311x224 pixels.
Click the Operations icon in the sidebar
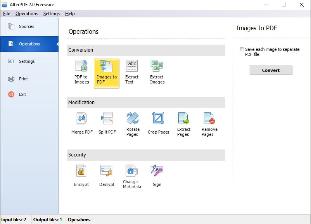click(11, 44)
